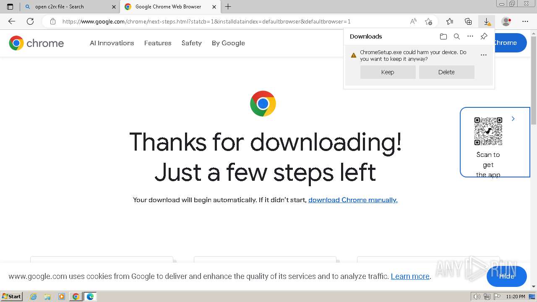The width and height of the screenshot is (537, 302).
Task: Open more actions for ChromeSetup.exe
Action: click(484, 55)
